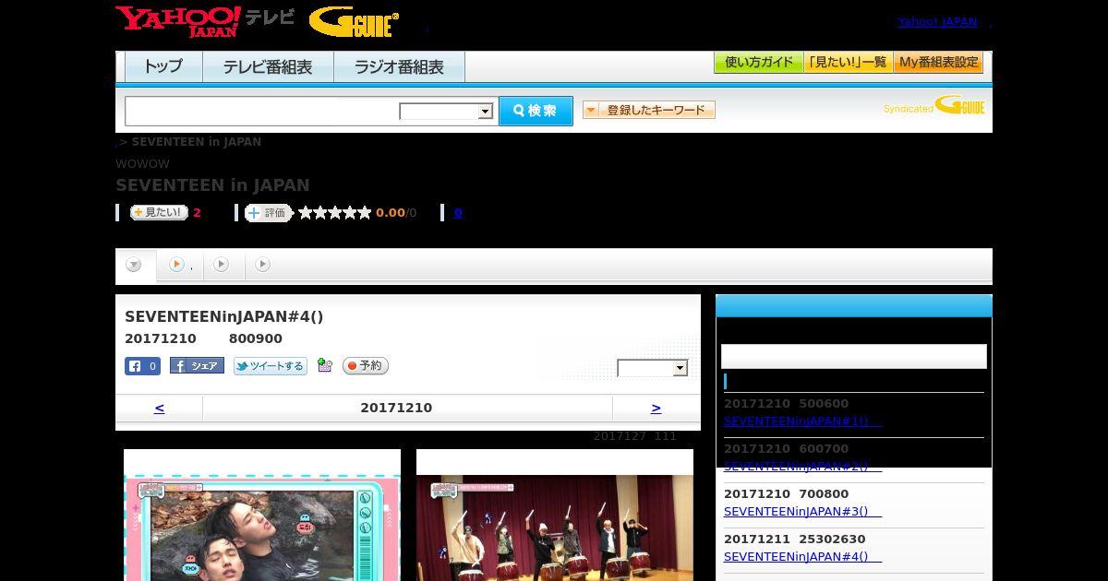Select the tab with the down-arrow icon
Viewport: 1108px width, 581px height.
click(135, 265)
